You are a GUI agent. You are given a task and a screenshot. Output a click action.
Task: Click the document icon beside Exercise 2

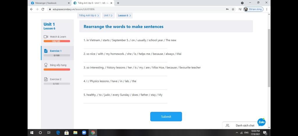46,79
